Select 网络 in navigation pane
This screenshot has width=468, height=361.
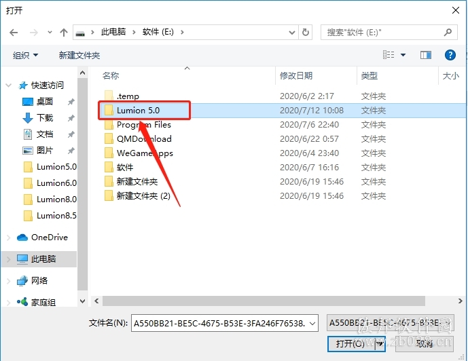pos(39,280)
